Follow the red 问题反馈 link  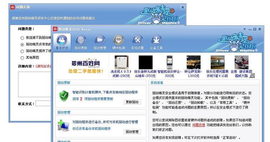click(199, 125)
